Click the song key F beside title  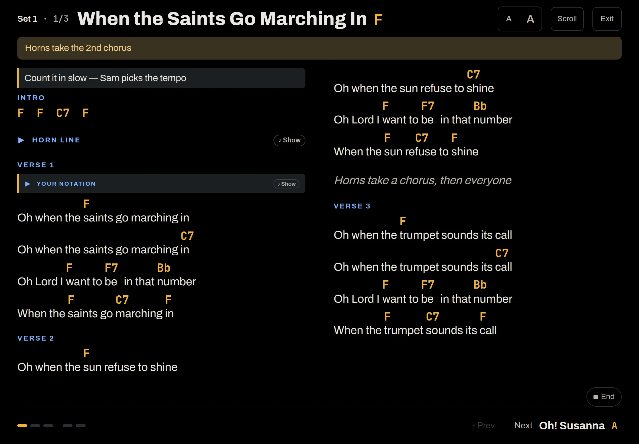pos(378,19)
